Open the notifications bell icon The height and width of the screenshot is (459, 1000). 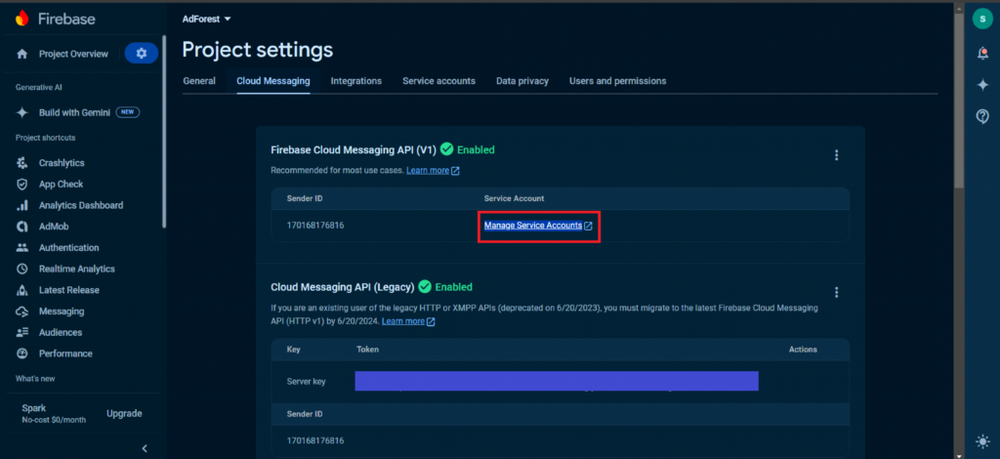(x=982, y=54)
